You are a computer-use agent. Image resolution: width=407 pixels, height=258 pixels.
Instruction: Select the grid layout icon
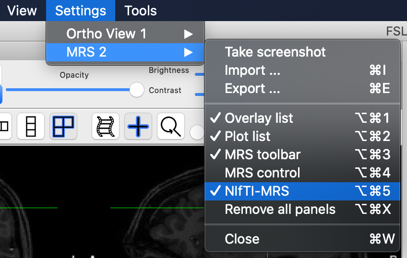[63, 127]
